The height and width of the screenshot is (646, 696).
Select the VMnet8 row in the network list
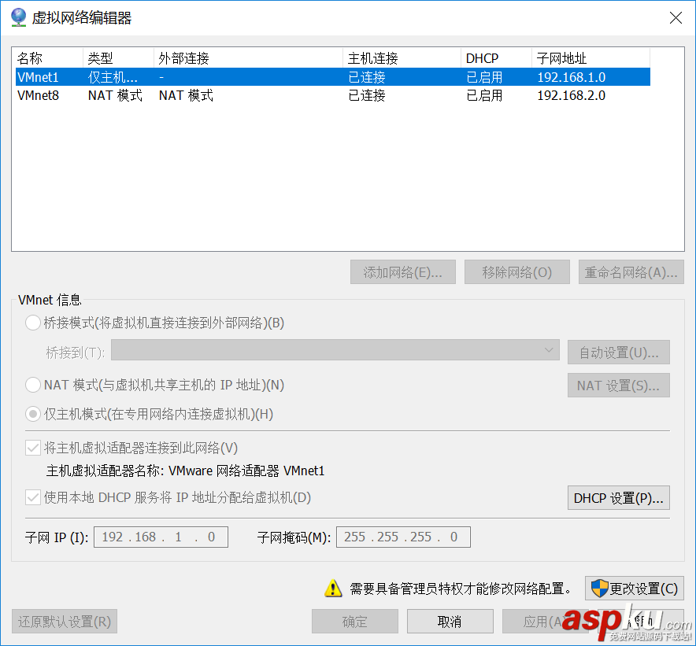pos(333,95)
